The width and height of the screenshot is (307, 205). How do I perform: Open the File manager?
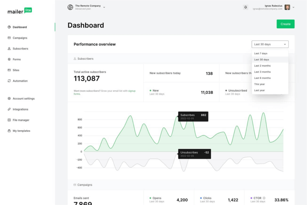(21, 120)
